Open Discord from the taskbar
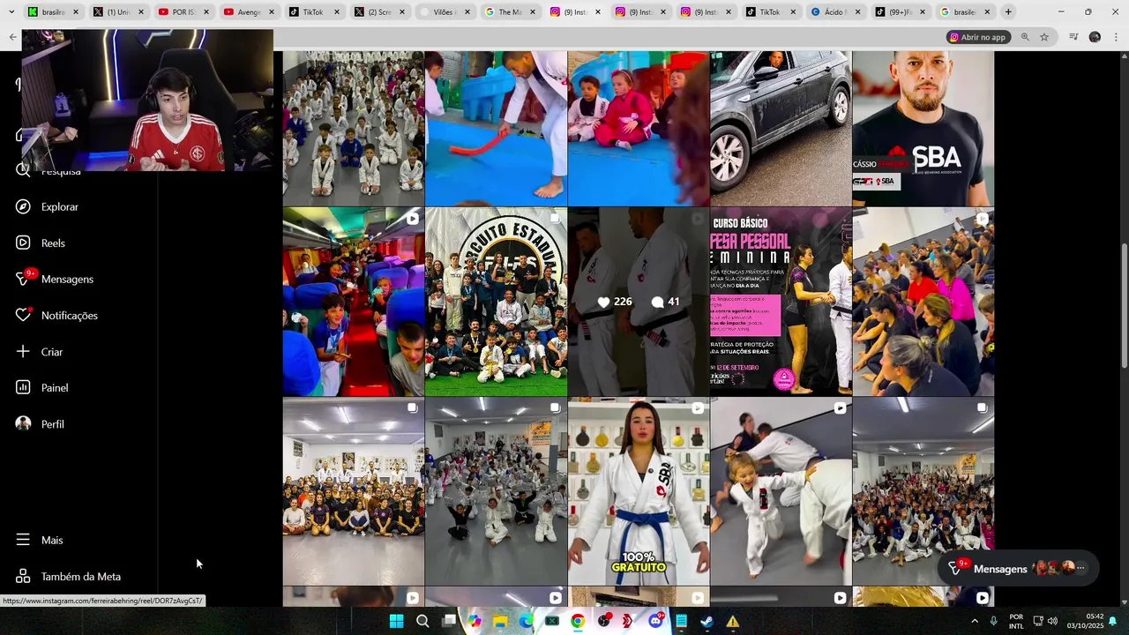Image resolution: width=1129 pixels, height=635 pixels. pyautogui.click(x=655, y=621)
